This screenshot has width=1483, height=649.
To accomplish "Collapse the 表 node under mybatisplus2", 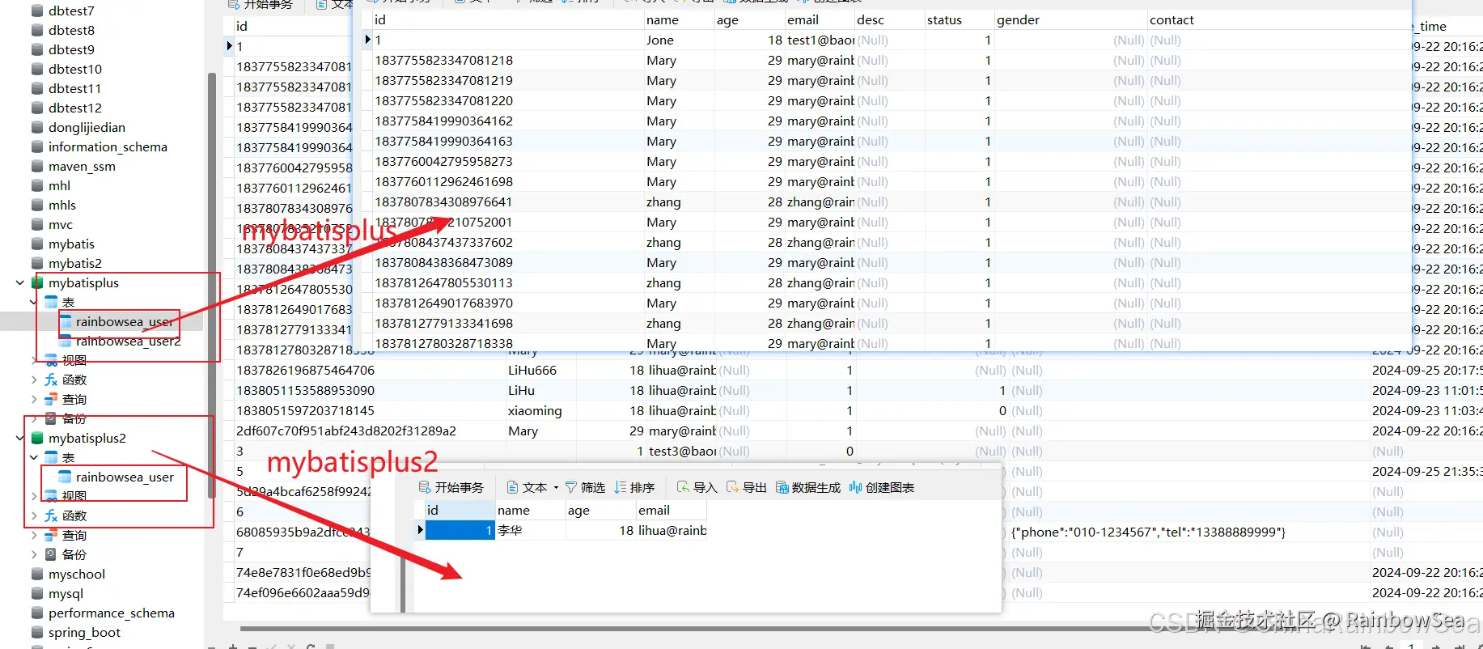I will tap(34, 457).
